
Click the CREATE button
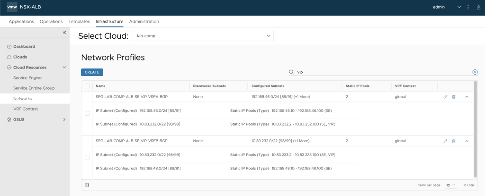coord(92,72)
